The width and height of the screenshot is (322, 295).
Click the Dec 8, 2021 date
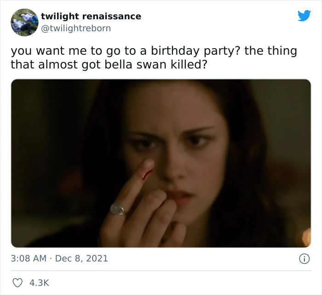pos(81,258)
